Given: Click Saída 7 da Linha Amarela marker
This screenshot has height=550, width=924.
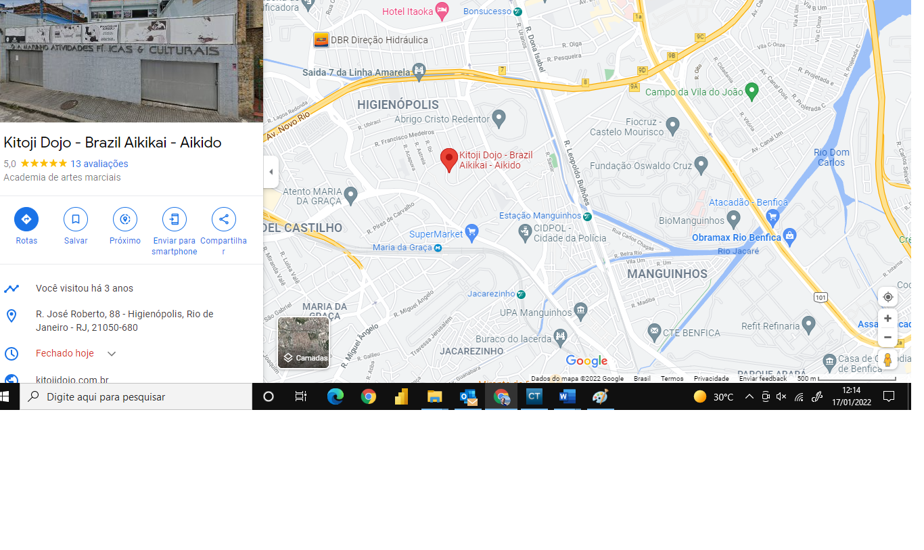Looking at the screenshot, I should [419, 71].
